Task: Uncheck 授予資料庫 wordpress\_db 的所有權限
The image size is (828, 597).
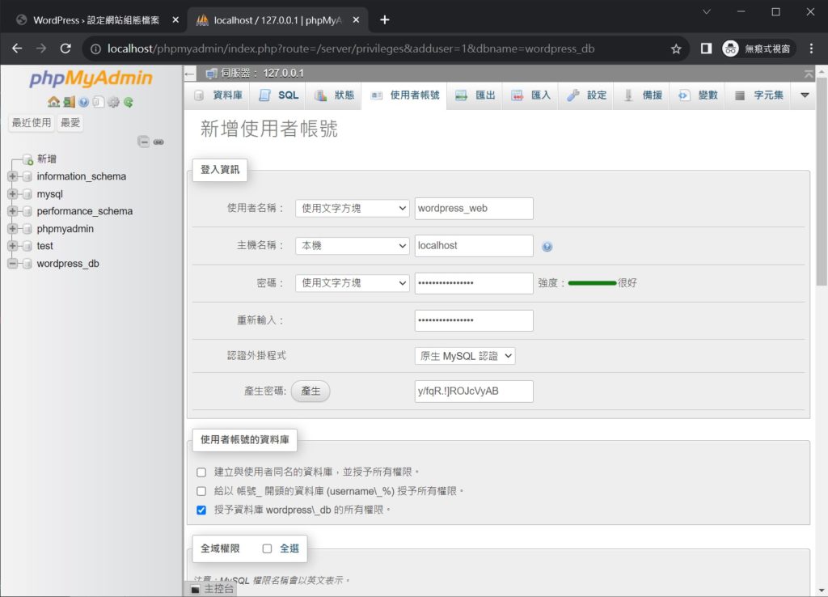Action: pyautogui.click(x=201, y=510)
